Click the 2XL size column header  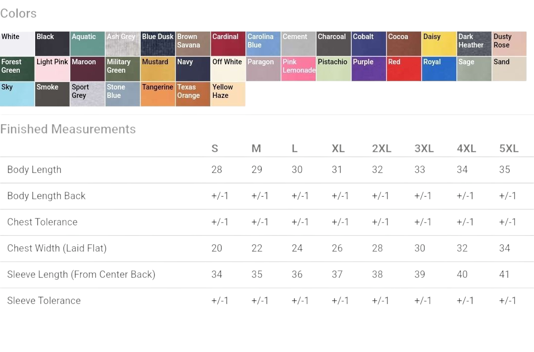point(382,149)
